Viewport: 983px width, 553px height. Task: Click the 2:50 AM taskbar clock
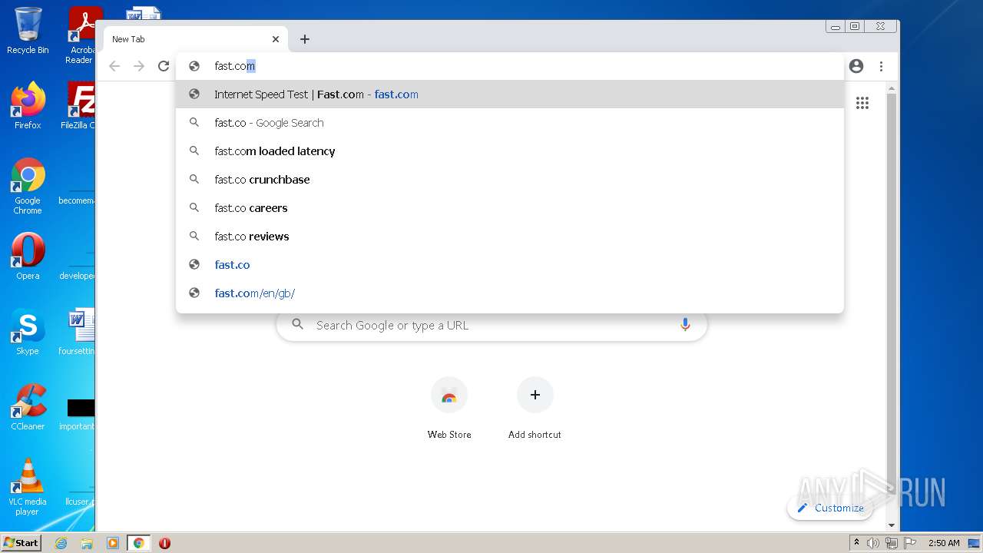944,543
